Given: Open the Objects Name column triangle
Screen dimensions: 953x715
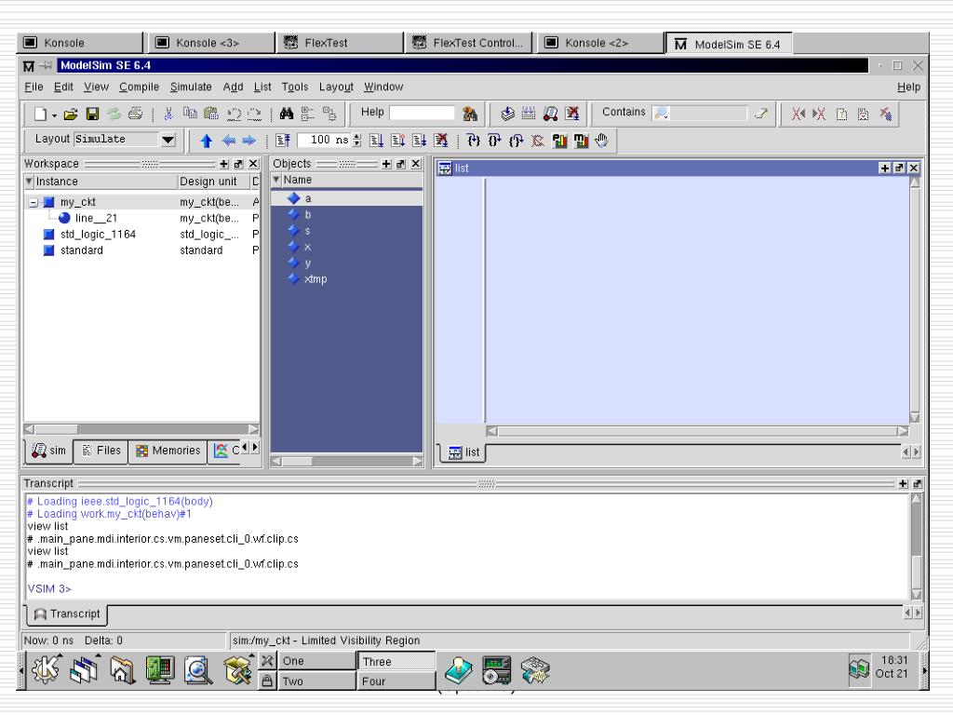Looking at the screenshot, I should (x=276, y=180).
